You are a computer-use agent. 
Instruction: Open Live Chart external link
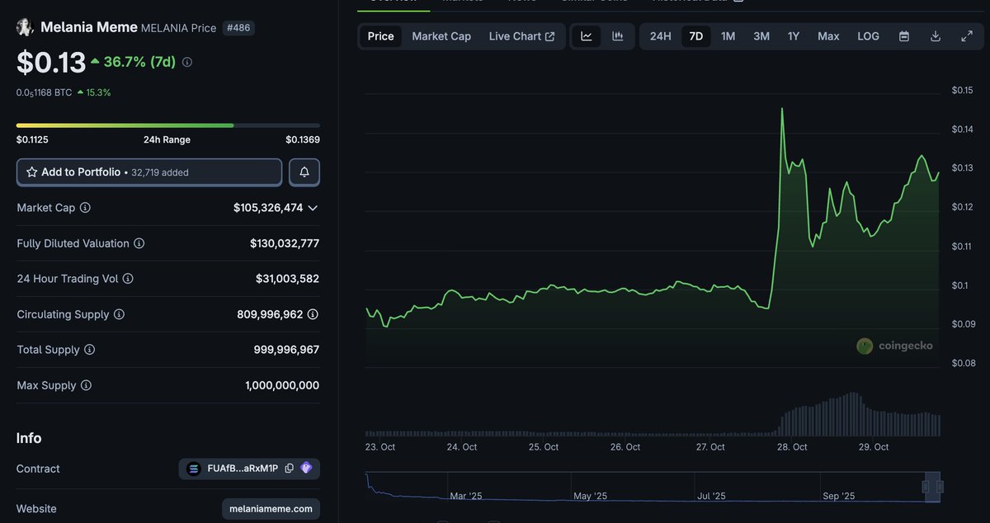tap(521, 36)
